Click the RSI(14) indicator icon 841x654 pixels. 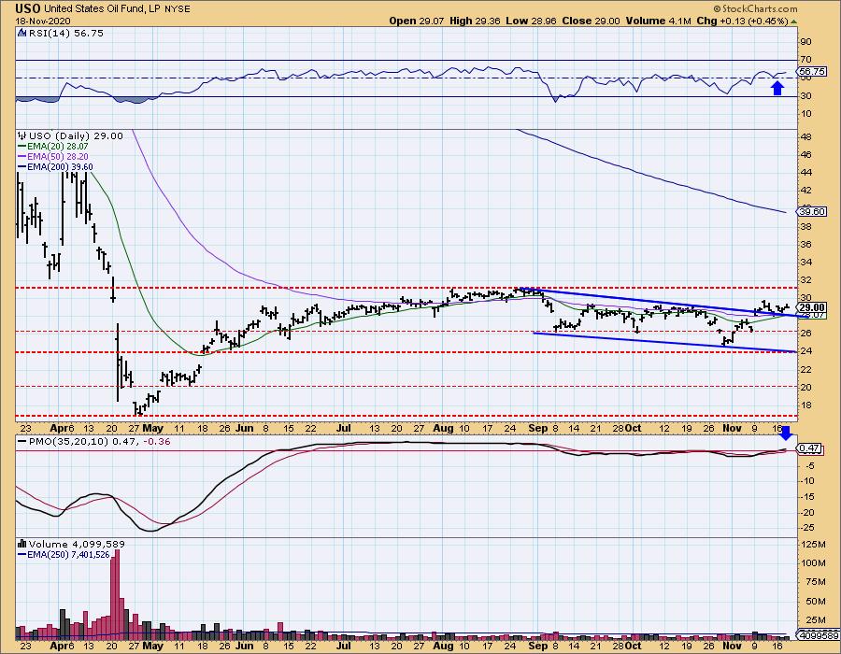tap(21, 33)
